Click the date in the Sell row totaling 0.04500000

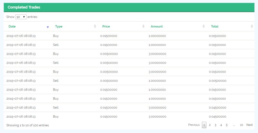[x=21, y=108]
